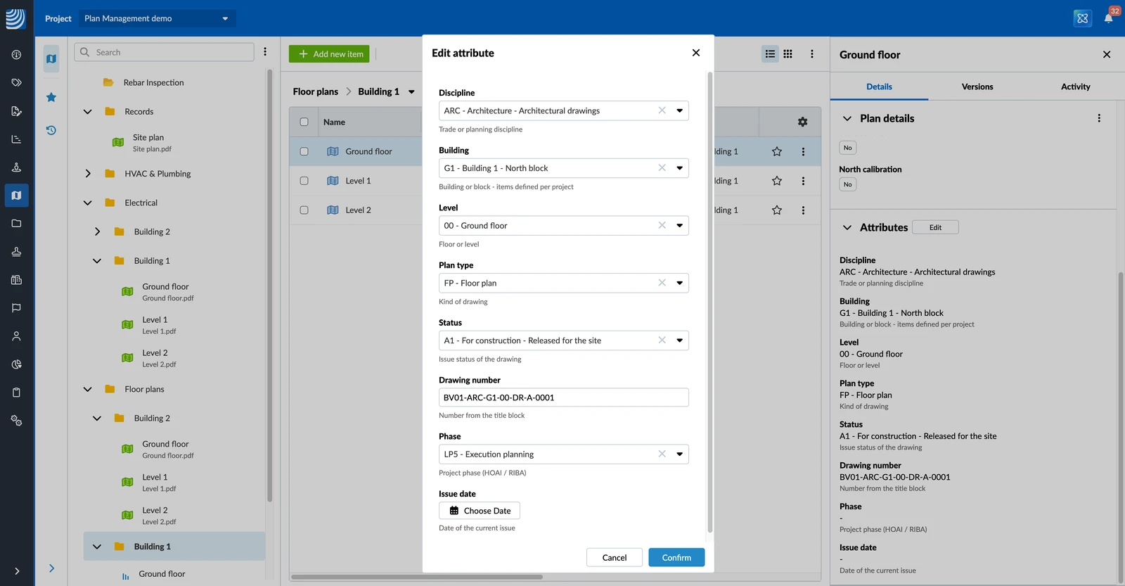Open the notifications bell icon

click(x=1108, y=18)
